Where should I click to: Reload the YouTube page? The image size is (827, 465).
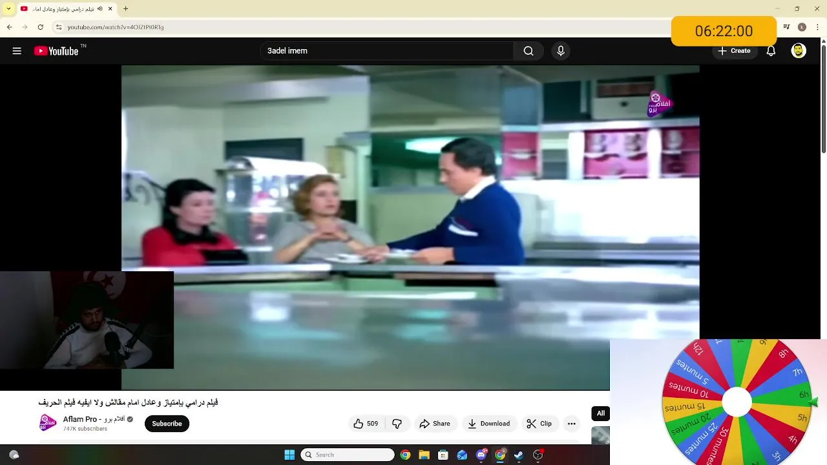40,27
